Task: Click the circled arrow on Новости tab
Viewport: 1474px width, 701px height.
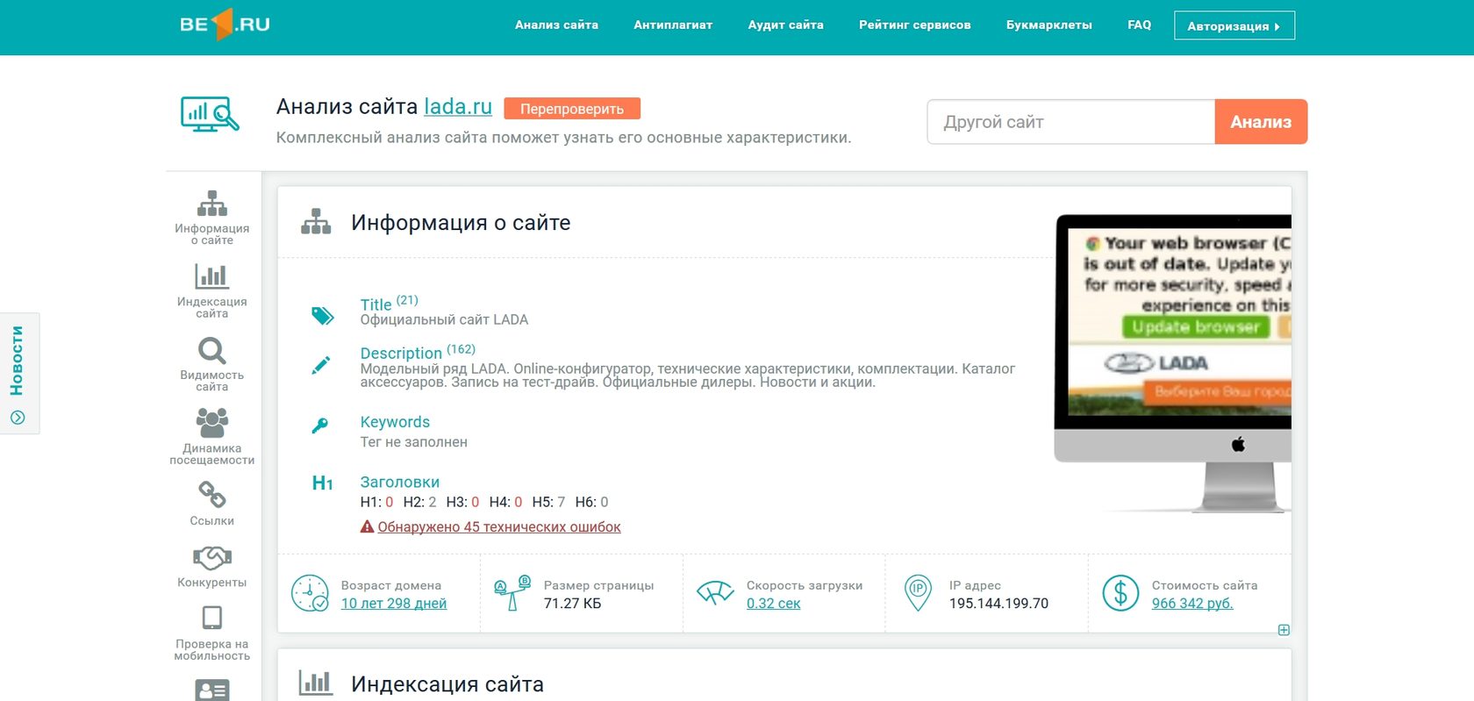Action: (x=18, y=418)
